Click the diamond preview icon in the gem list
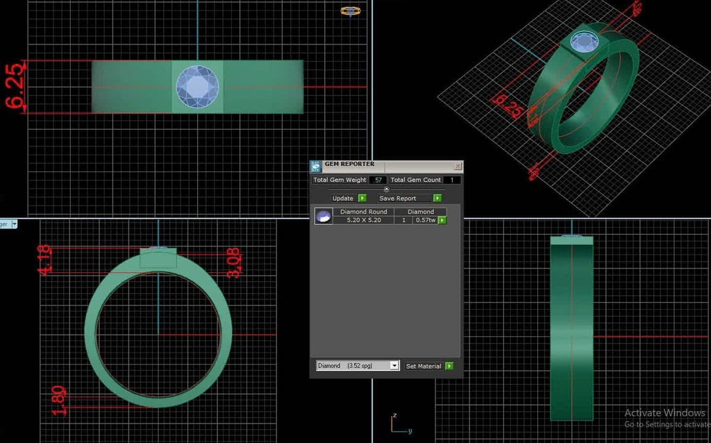Viewport: 711px width, 443px height. tap(323, 217)
